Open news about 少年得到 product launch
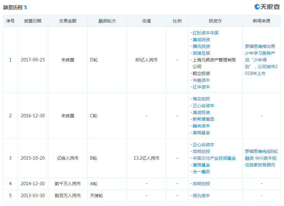284x206 pixels. (x=261, y=60)
